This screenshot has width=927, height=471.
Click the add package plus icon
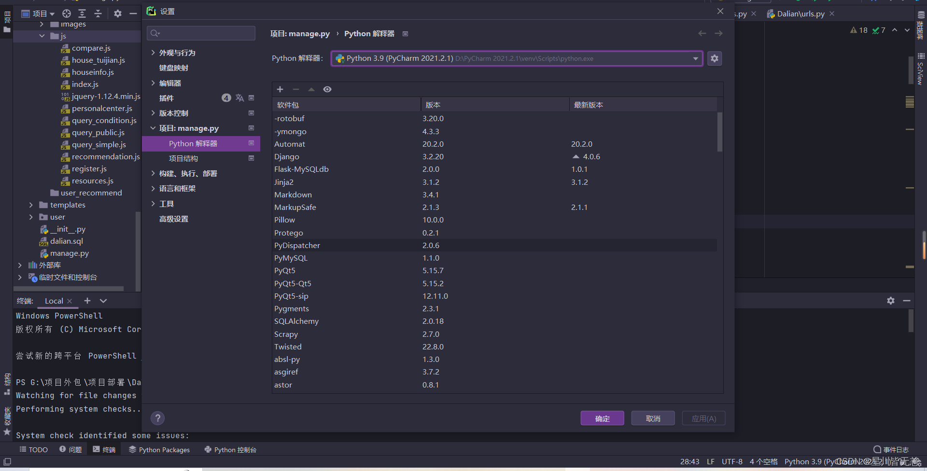(280, 89)
